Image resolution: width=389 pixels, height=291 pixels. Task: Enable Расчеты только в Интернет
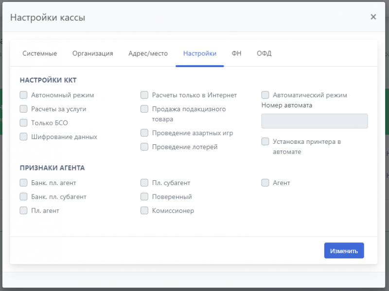pyautogui.click(x=144, y=95)
